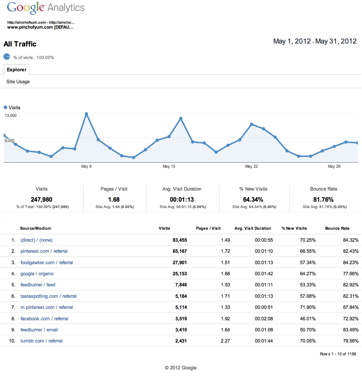Open the pinterest.com / referral source report
Viewport: 362px width, 377px height.
(x=44, y=251)
